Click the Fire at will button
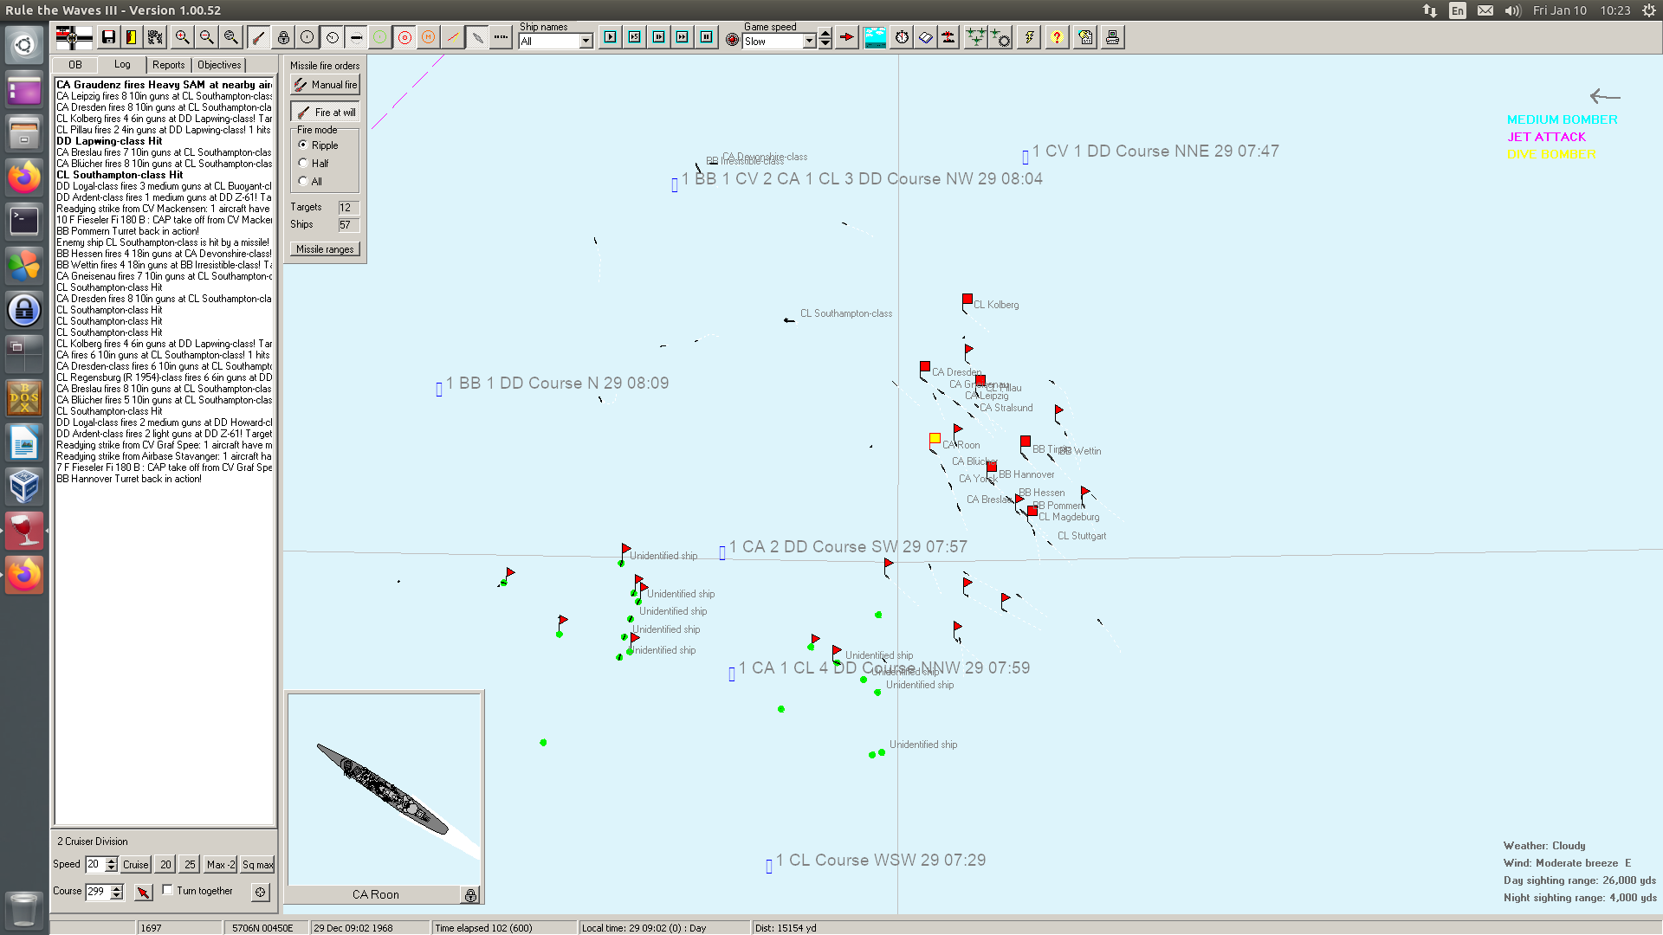1663x935 pixels. (325, 113)
